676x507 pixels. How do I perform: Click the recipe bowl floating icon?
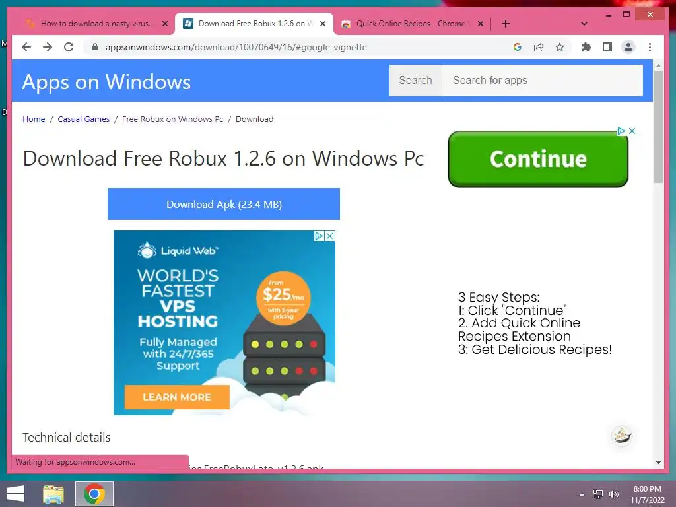click(622, 436)
